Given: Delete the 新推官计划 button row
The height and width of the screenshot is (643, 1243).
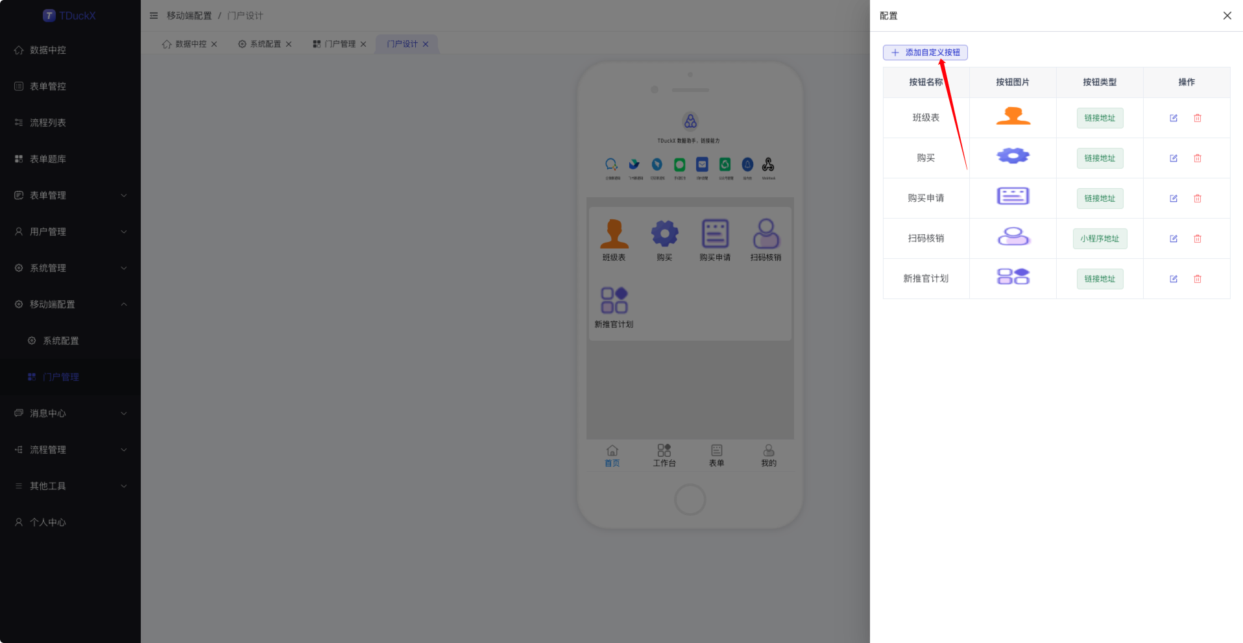Looking at the screenshot, I should [1198, 279].
